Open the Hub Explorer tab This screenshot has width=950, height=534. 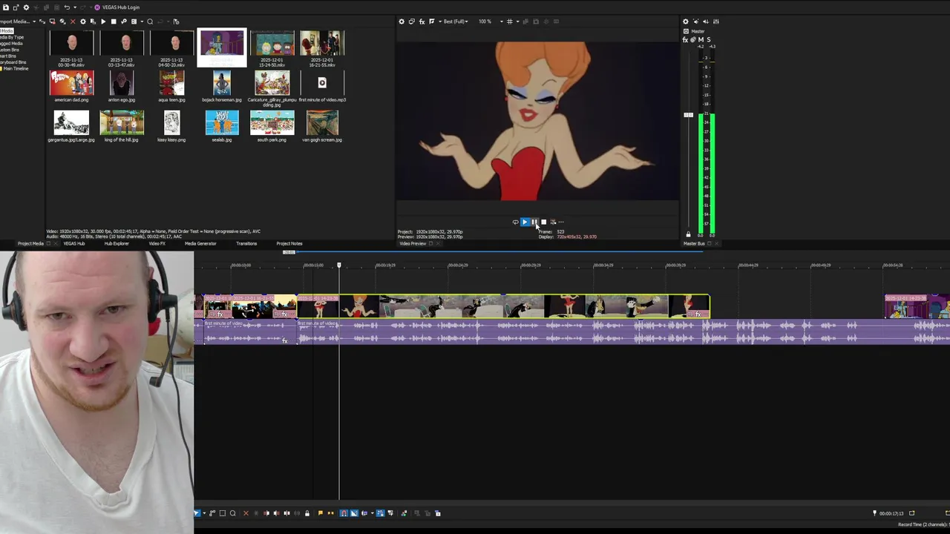(117, 243)
